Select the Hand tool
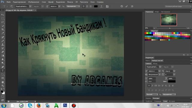This screenshot has height=108, width=192. point(3,82)
